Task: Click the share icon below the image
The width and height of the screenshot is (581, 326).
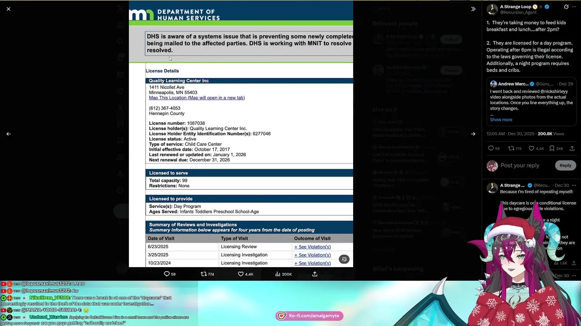Action: coord(315,274)
